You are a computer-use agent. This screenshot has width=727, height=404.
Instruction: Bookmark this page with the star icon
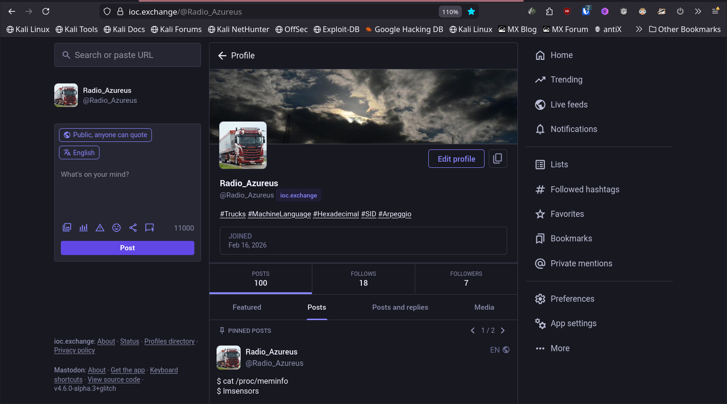tap(471, 12)
